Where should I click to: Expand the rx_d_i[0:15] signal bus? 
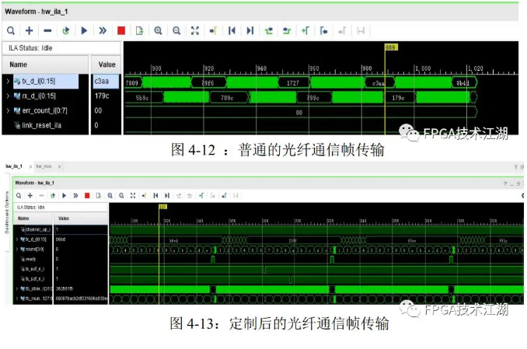click(8, 96)
